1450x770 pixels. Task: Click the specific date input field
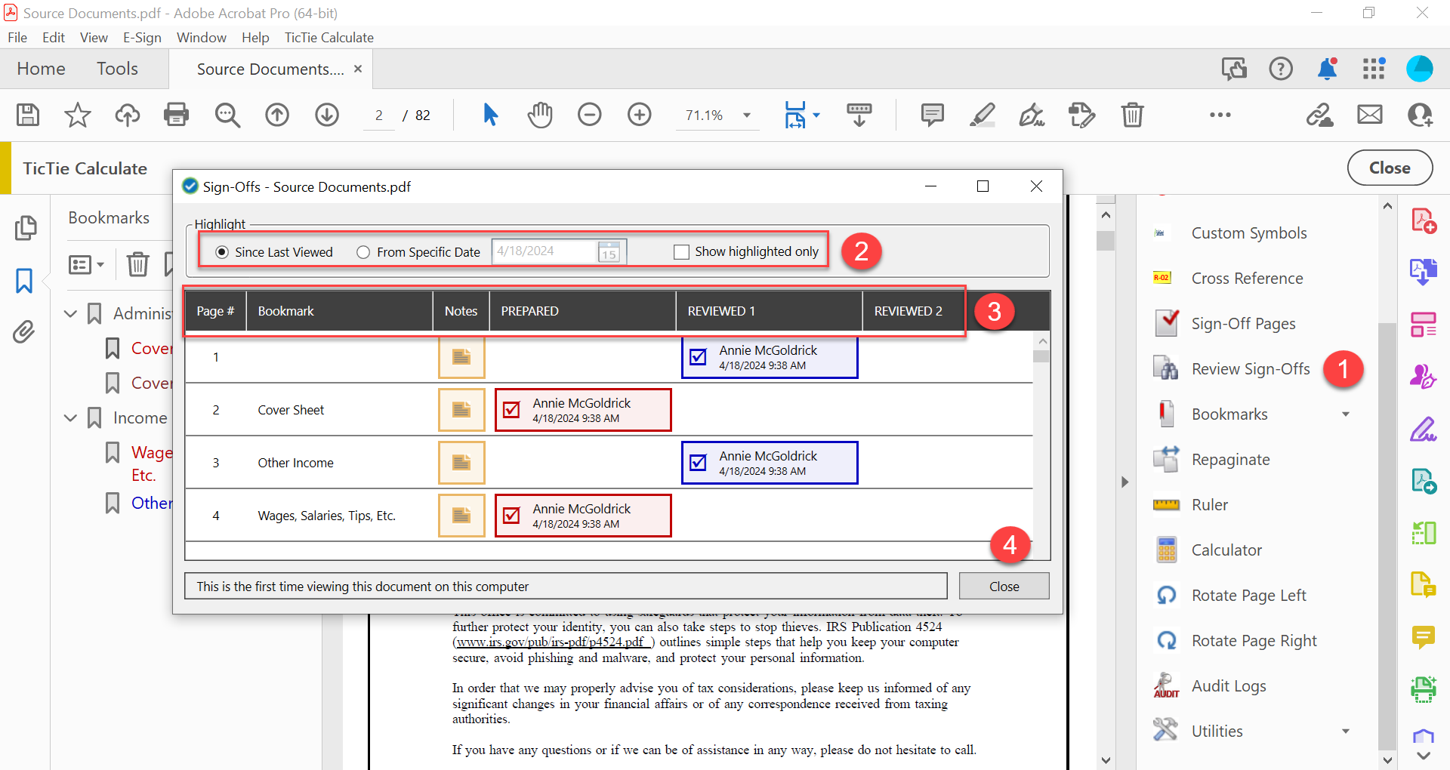[545, 251]
